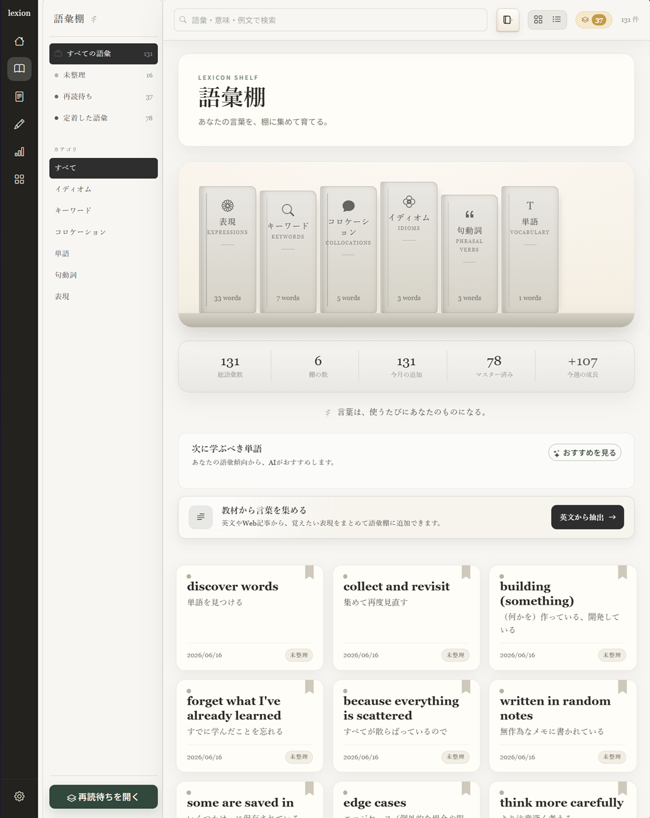This screenshot has width=650, height=818.
Task: Choose コロケーション category in sidebar
Action: click(103, 232)
